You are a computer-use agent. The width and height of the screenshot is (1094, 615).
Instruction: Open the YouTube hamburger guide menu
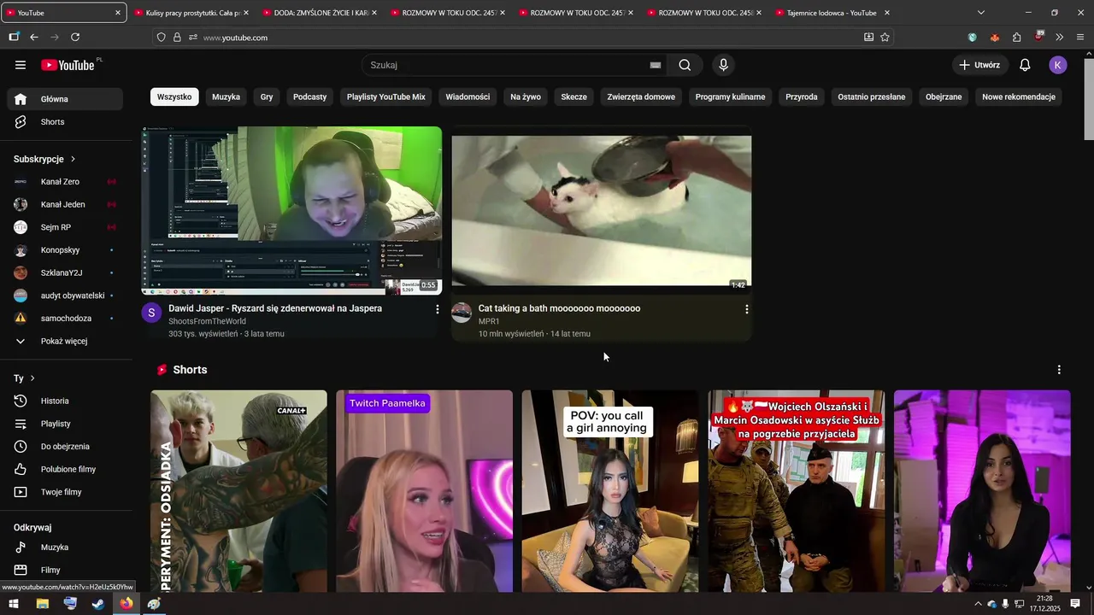coord(21,65)
